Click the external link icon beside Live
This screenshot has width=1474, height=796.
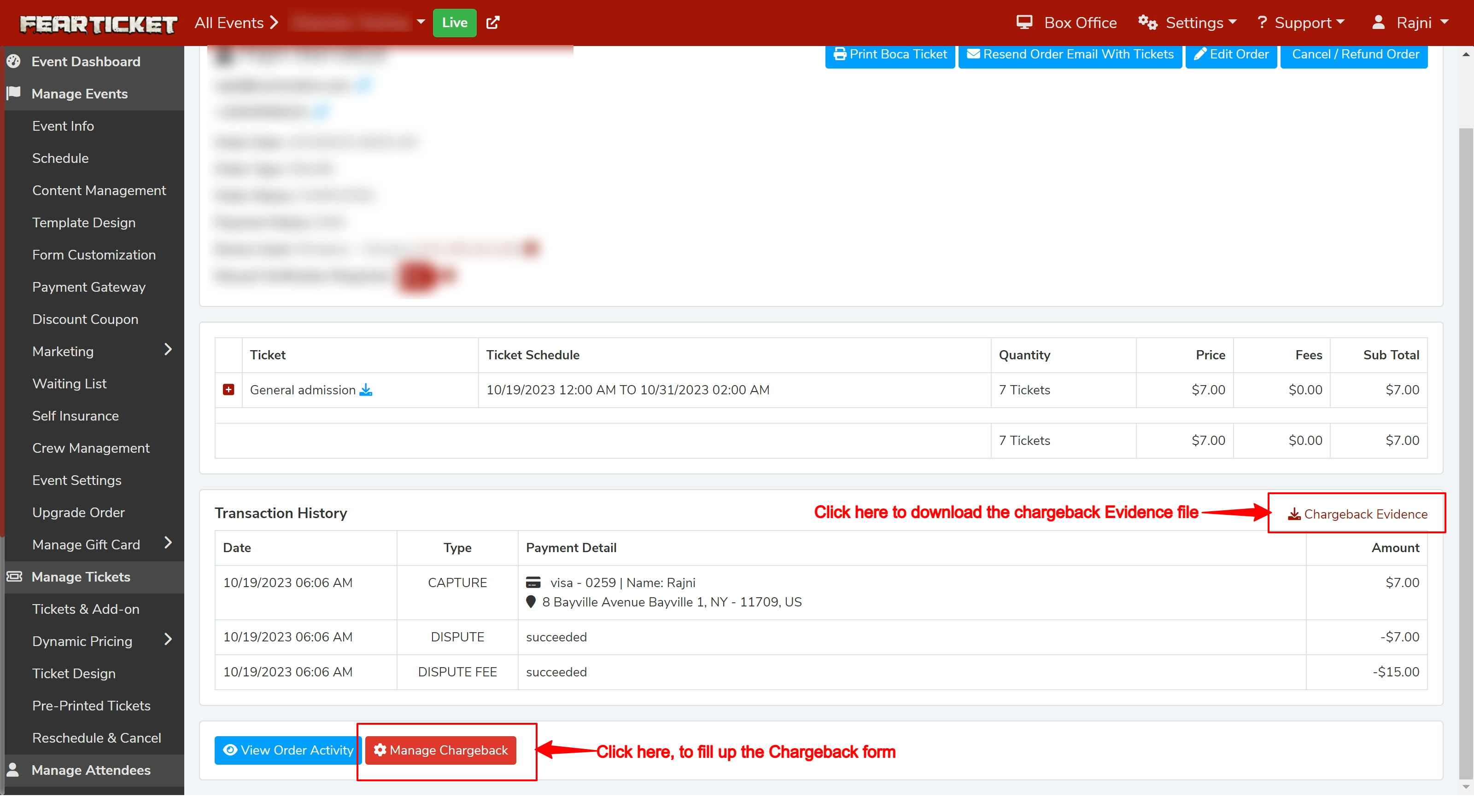coord(493,23)
